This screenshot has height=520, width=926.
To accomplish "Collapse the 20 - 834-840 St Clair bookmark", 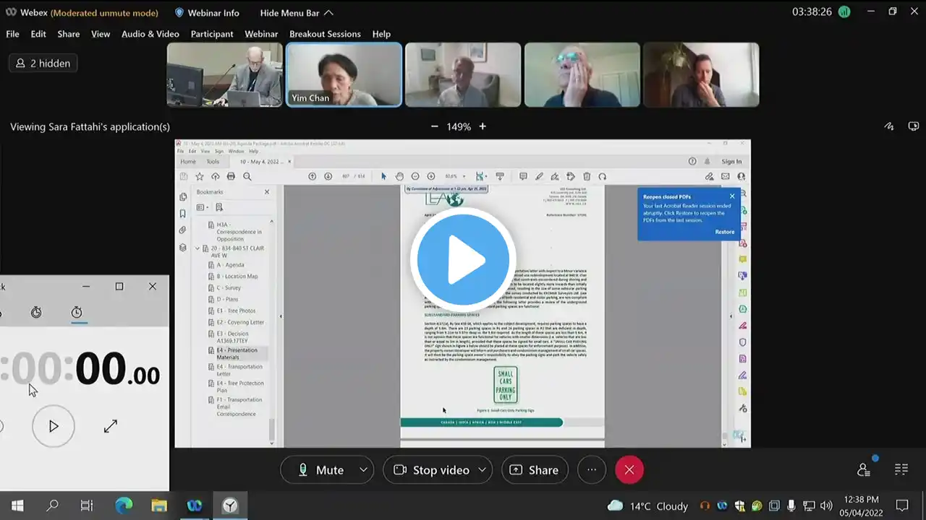I will coord(197,248).
